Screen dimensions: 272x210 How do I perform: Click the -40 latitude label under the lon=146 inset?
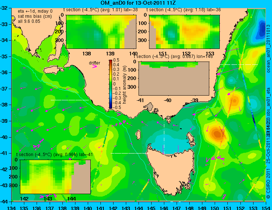(168, 100)
